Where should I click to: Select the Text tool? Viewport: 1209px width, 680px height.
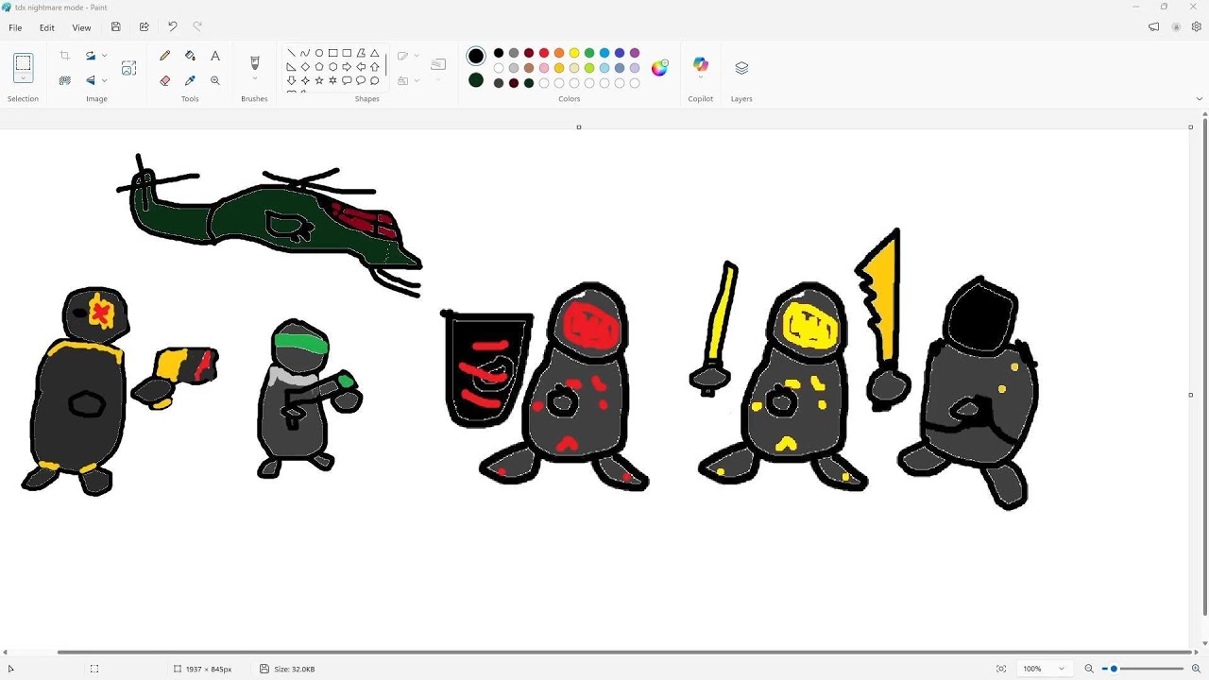click(x=215, y=56)
